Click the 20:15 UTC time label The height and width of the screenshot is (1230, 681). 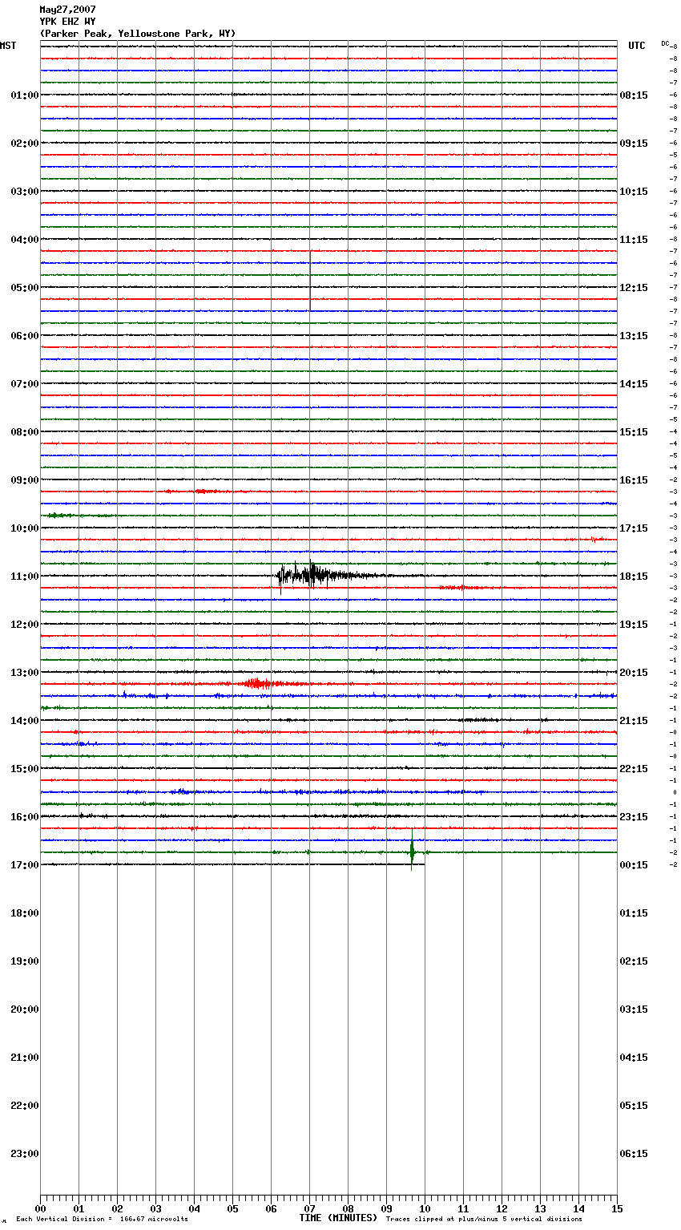click(634, 673)
